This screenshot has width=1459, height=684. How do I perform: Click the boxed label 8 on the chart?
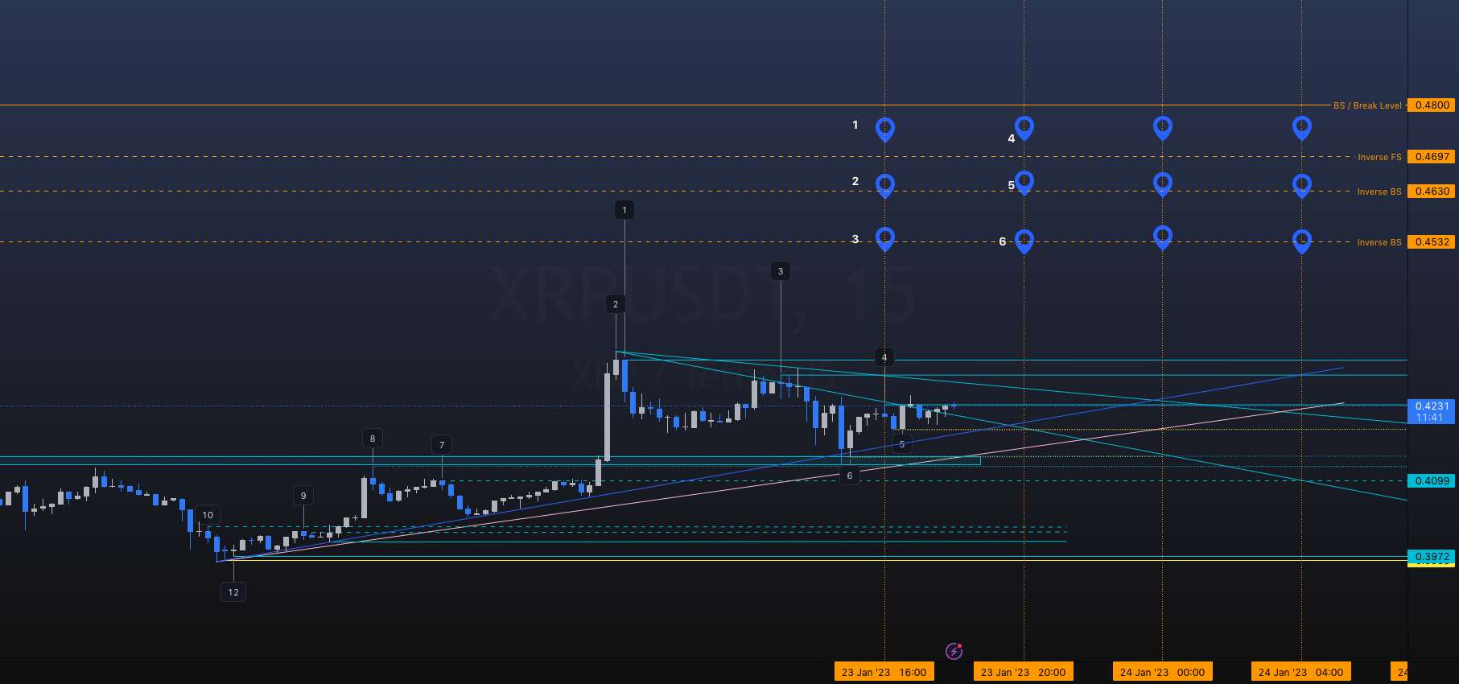(x=372, y=439)
